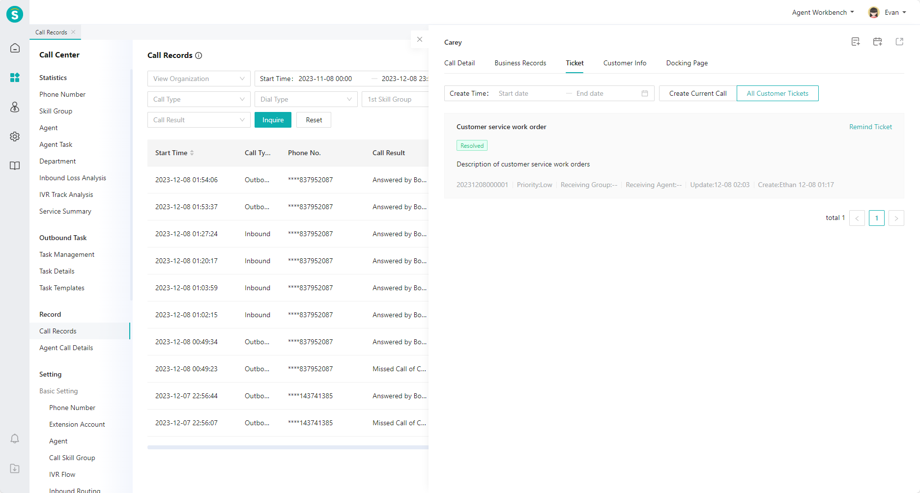Click the add note icon in Carey panel
Image resolution: width=920 pixels, height=493 pixels.
pos(856,42)
